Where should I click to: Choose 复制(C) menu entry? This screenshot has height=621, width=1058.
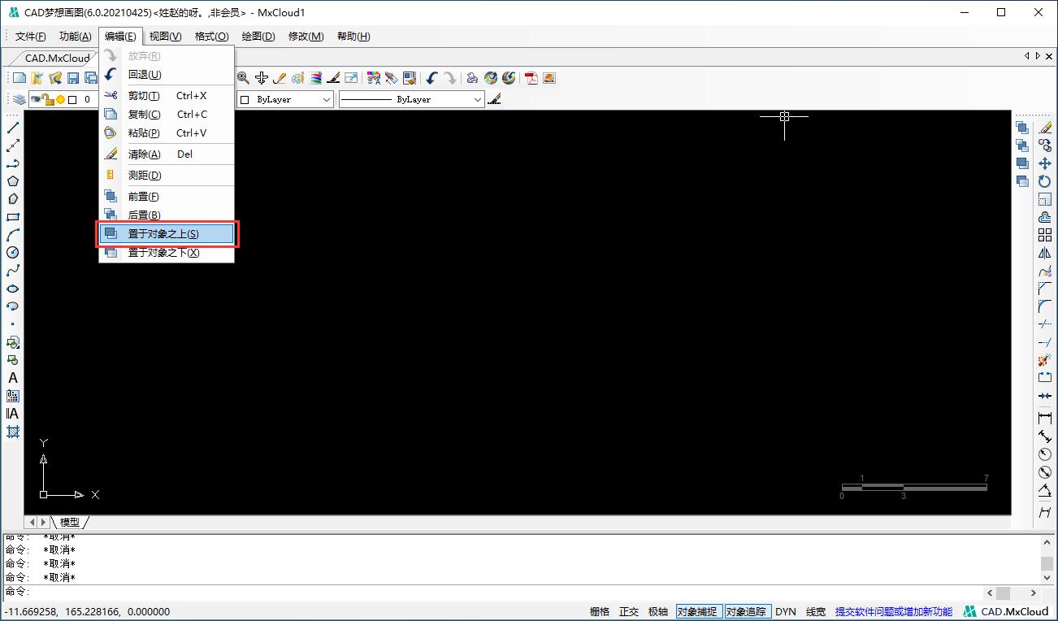[x=167, y=115]
